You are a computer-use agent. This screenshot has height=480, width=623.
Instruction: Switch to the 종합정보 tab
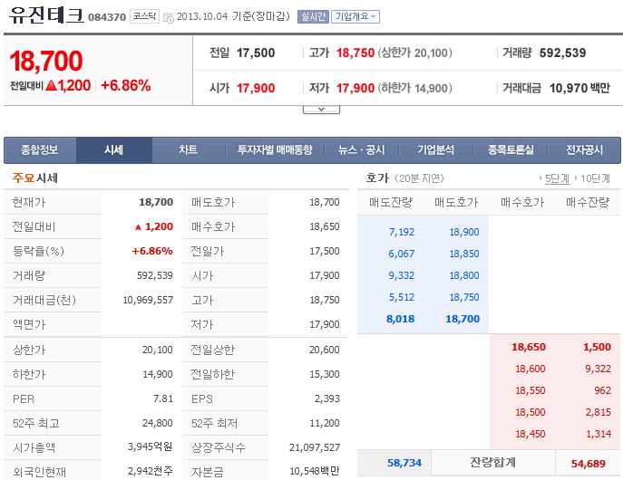pyautogui.click(x=40, y=150)
